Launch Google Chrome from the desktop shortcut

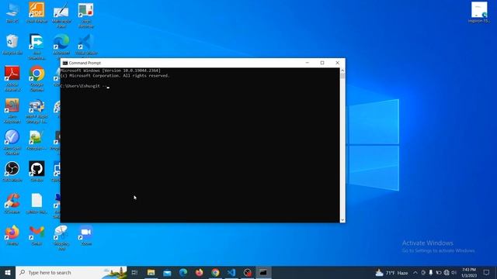(x=36, y=77)
